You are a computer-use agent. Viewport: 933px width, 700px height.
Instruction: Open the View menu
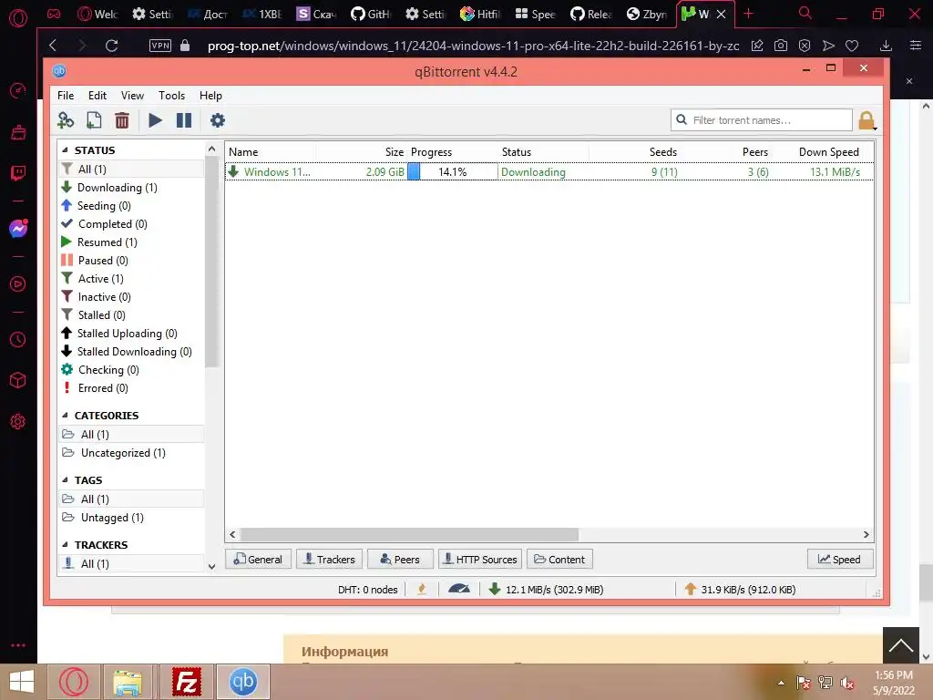132,95
